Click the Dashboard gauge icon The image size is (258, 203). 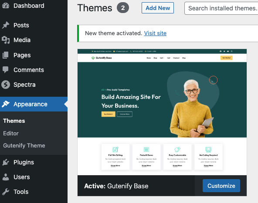(6, 6)
